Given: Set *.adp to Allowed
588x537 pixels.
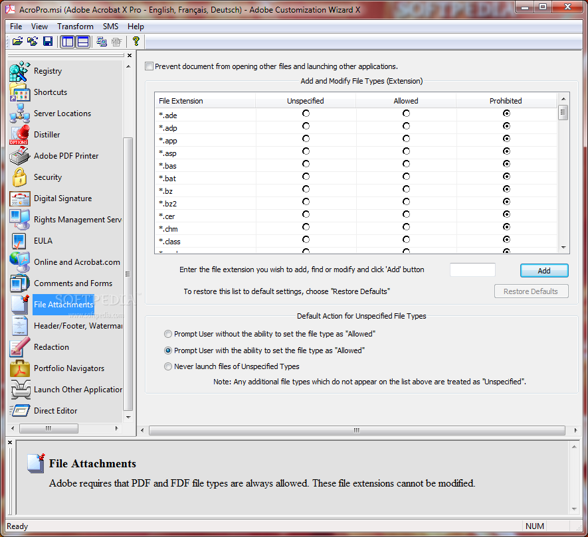Looking at the screenshot, I should (406, 126).
